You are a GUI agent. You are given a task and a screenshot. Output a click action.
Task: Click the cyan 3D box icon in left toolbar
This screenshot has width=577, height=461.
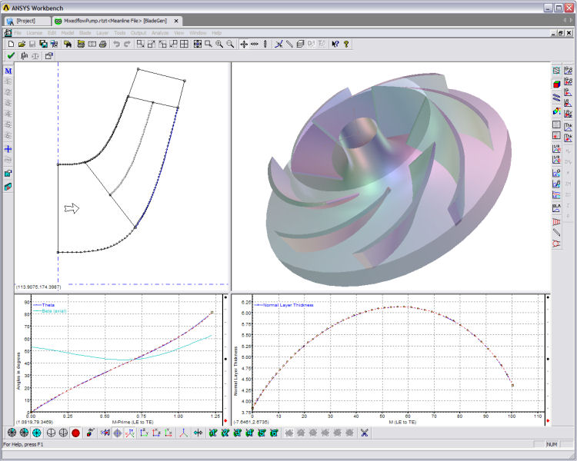click(8, 187)
